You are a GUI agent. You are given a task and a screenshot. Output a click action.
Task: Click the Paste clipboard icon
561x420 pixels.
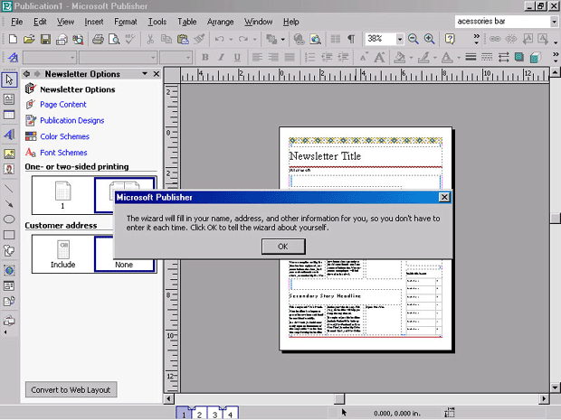[x=183, y=39]
